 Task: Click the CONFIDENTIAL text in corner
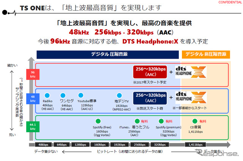click(x=230, y=2)
